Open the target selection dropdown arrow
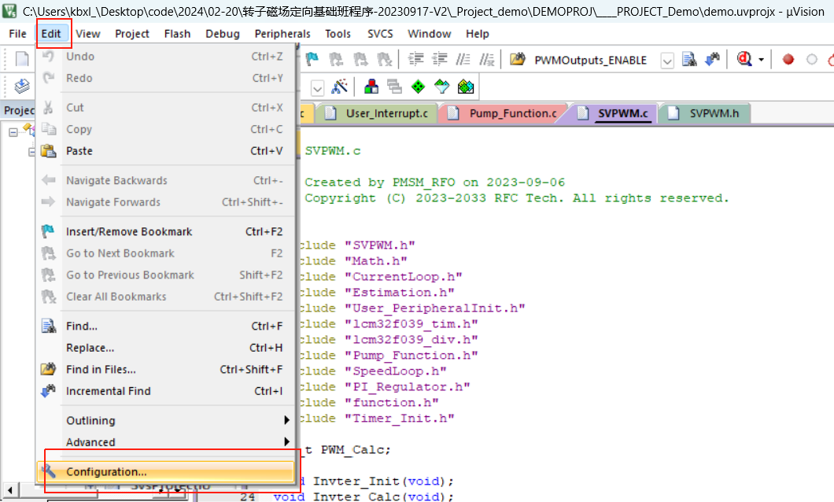This screenshot has height=502, width=834. coord(317,88)
